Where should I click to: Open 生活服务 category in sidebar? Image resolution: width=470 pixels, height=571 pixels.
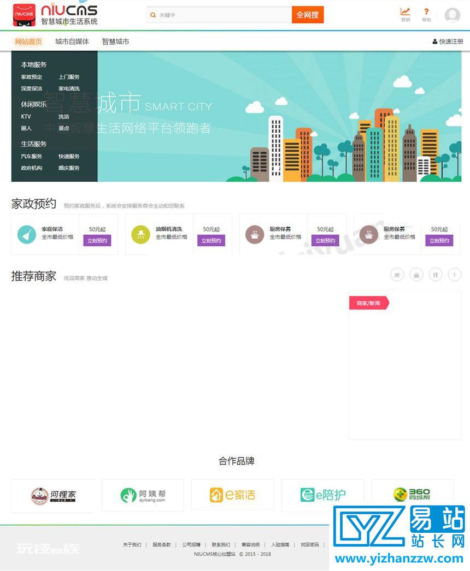(x=33, y=144)
